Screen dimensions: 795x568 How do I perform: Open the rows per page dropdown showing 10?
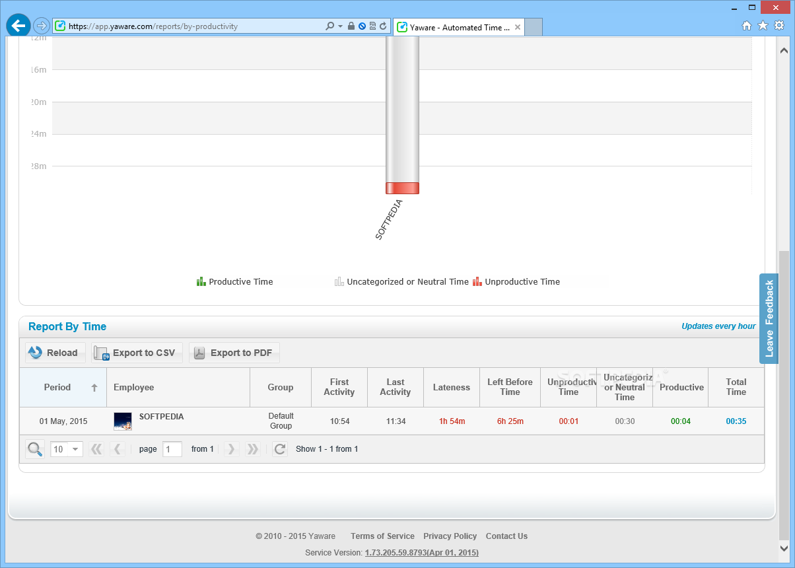point(67,449)
